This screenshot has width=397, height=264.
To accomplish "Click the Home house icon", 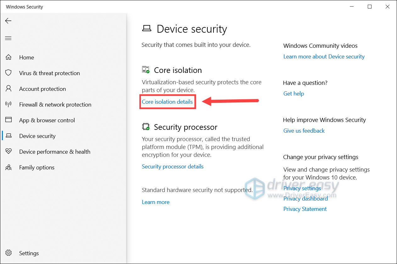I will coord(8,58).
